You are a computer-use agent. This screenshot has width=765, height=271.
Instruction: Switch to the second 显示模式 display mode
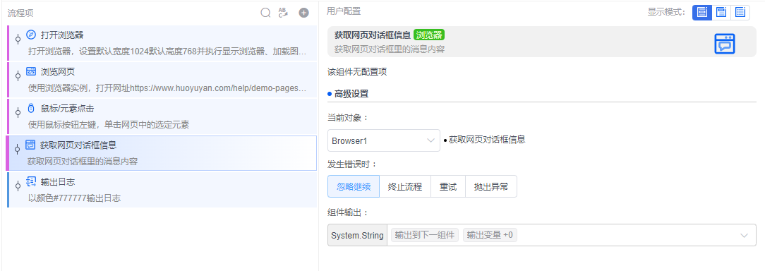(x=721, y=12)
